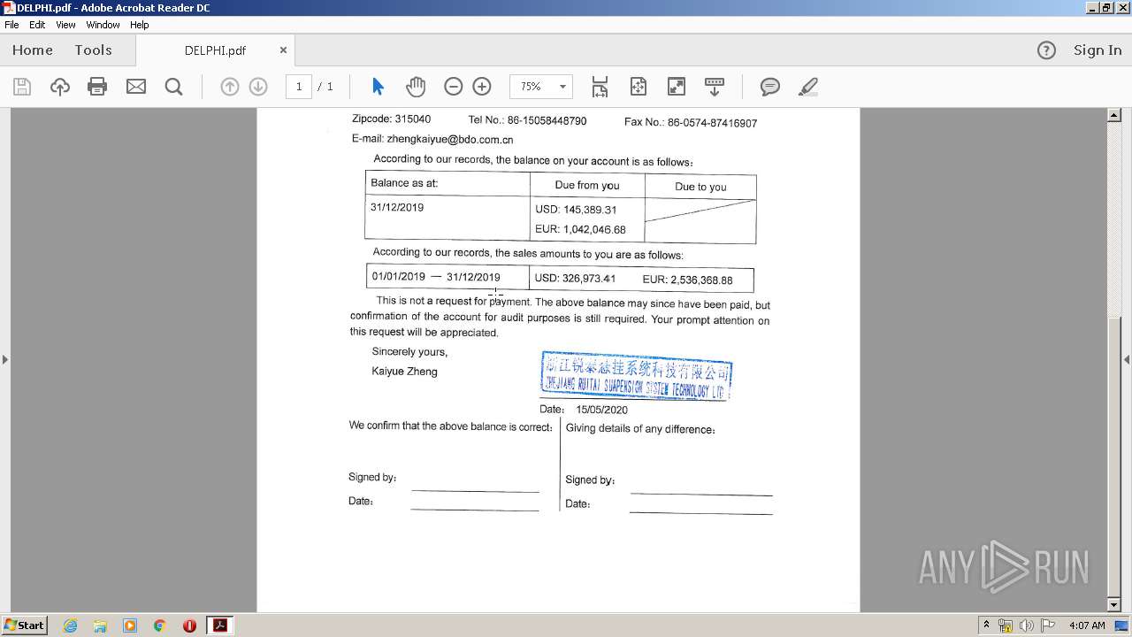The height and width of the screenshot is (637, 1132).
Task: Click the Sign In link
Action: 1098,50
